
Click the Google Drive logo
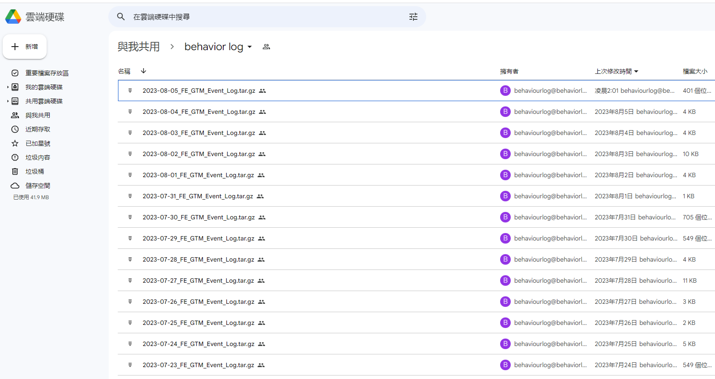coord(13,17)
